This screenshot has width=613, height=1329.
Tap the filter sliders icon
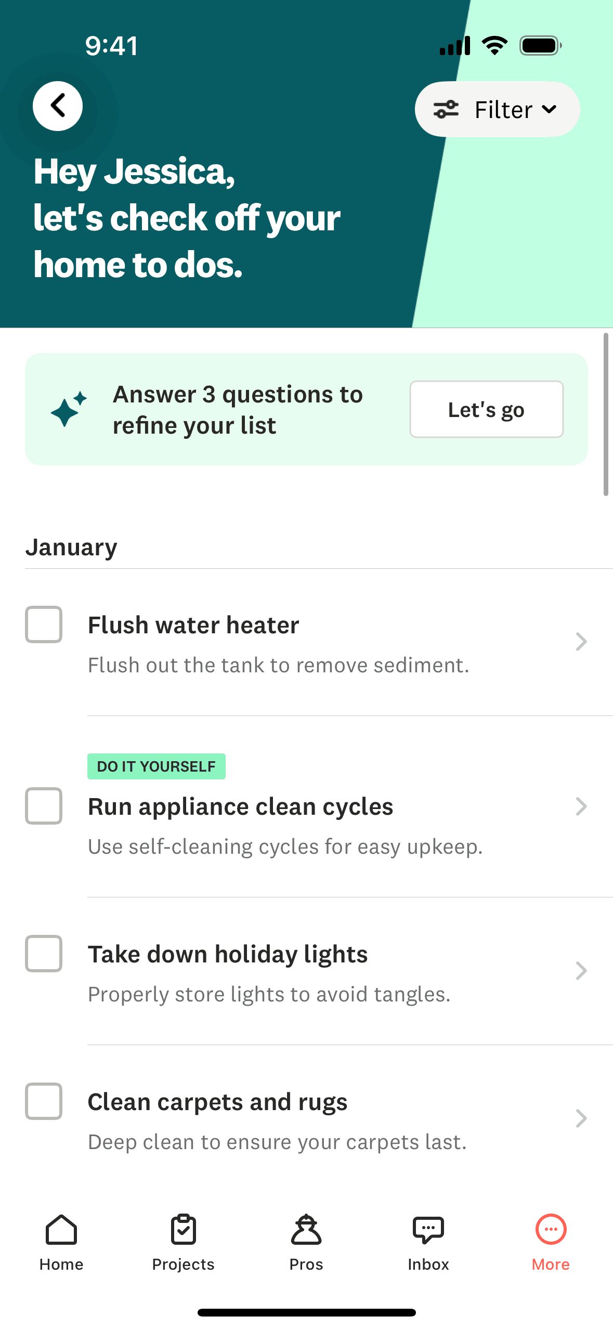[446, 109]
